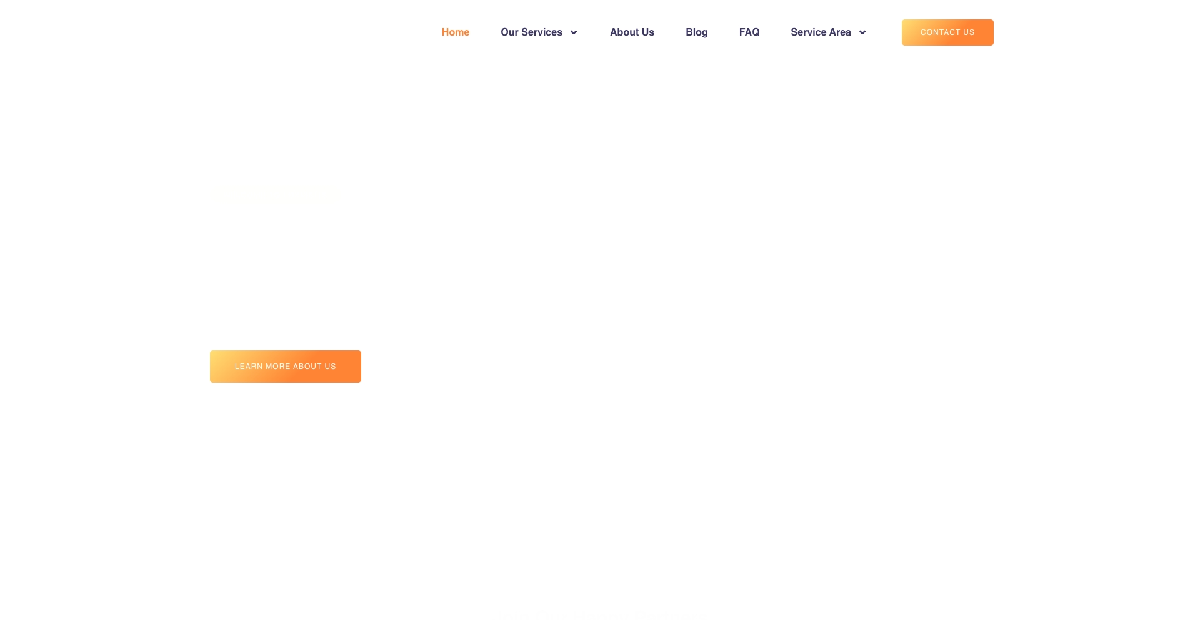Click the hero heading area above the button
The height and width of the screenshot is (620, 1200).
[275, 194]
